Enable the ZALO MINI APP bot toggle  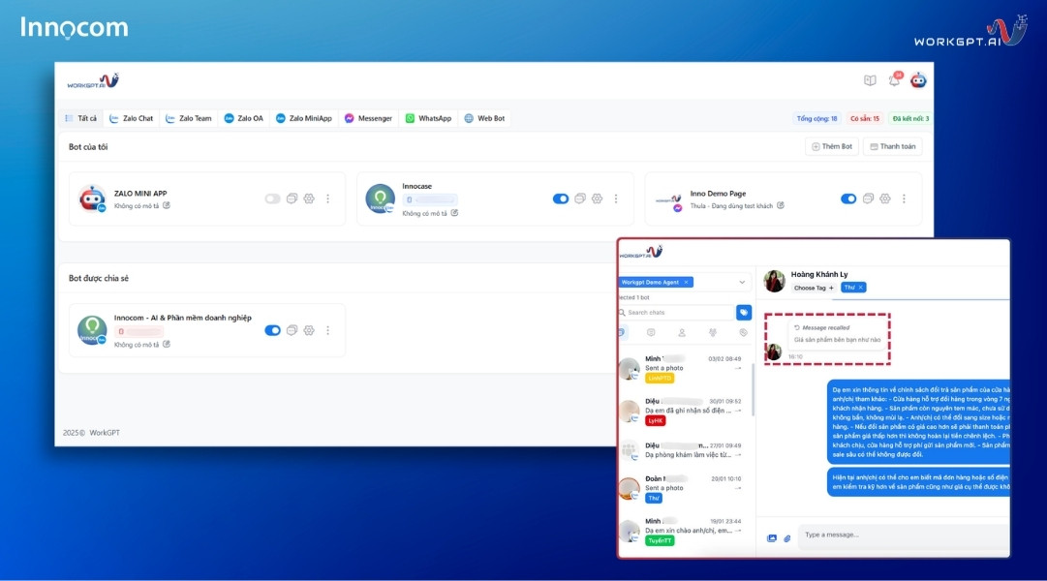272,199
